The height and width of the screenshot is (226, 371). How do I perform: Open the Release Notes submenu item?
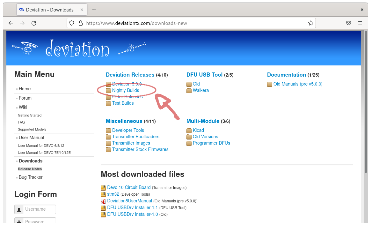pos(30,169)
